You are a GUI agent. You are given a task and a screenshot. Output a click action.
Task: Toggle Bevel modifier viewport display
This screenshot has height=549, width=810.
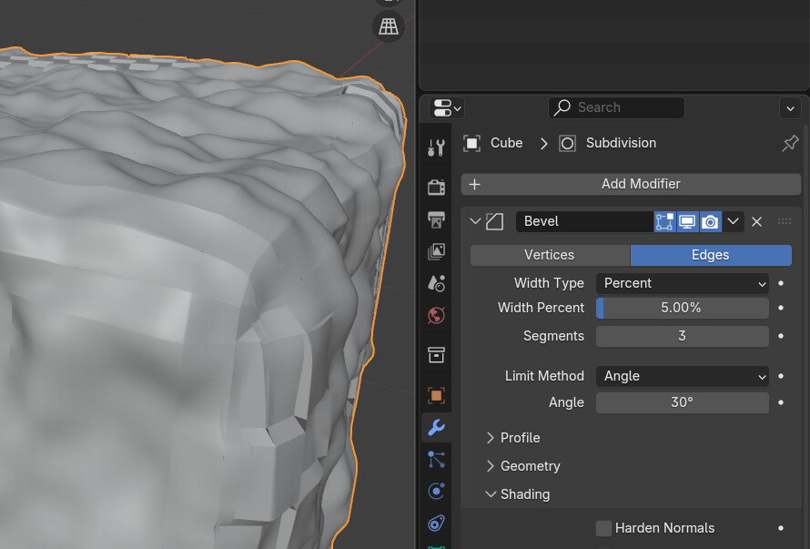(687, 222)
